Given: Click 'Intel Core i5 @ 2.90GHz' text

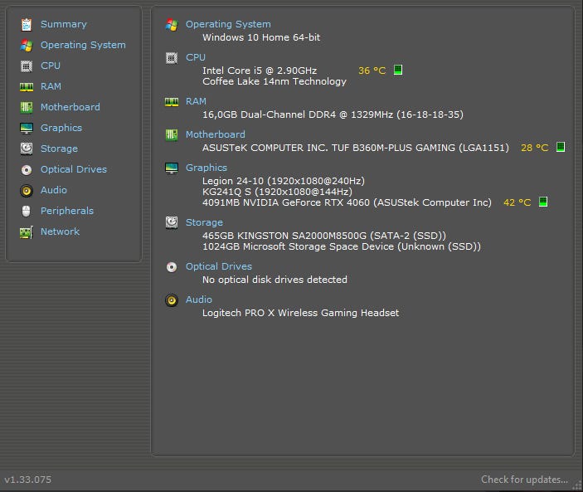Looking at the screenshot, I should [260, 71].
